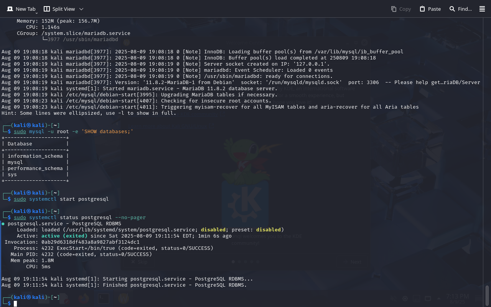Click 'postgresql.service - PostgreSQL RDBMS' header line

point(61,224)
